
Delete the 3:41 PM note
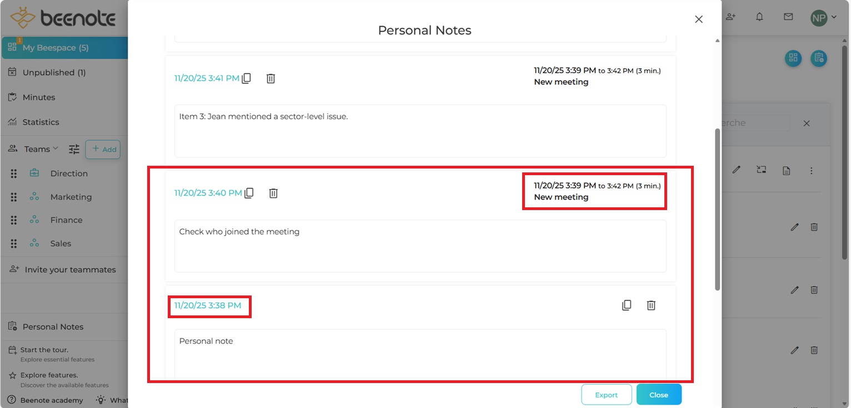coord(271,78)
